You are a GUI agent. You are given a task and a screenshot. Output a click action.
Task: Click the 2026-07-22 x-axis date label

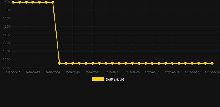93,72
